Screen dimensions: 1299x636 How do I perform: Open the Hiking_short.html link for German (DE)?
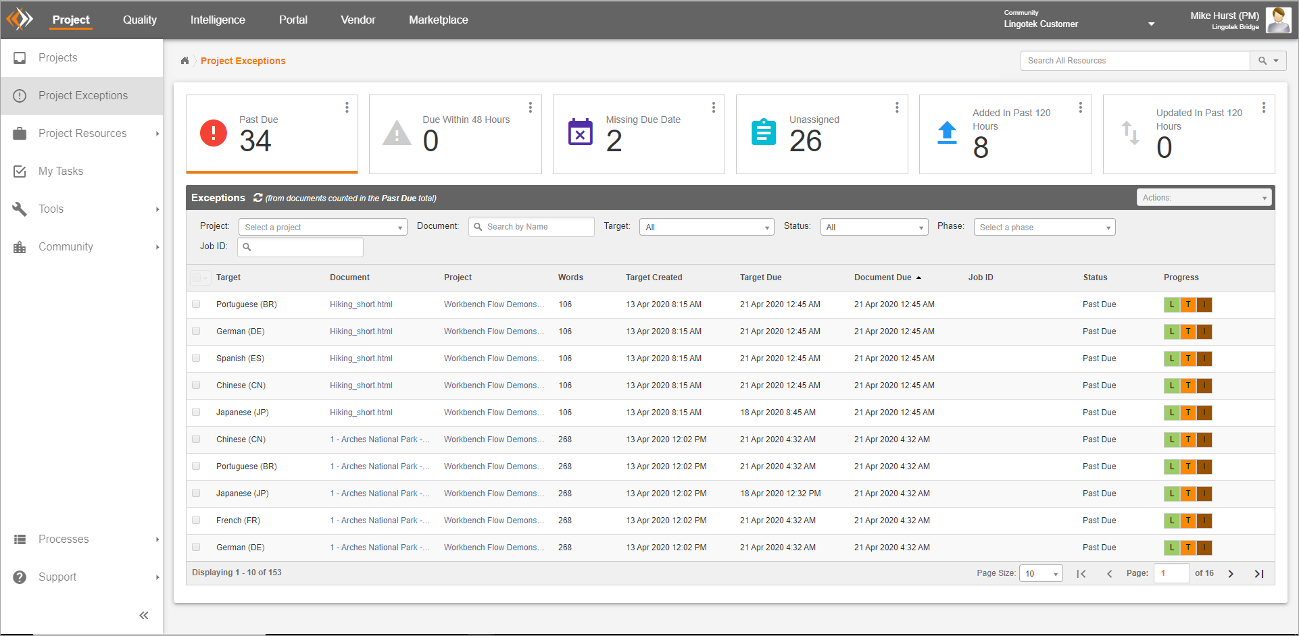(361, 332)
